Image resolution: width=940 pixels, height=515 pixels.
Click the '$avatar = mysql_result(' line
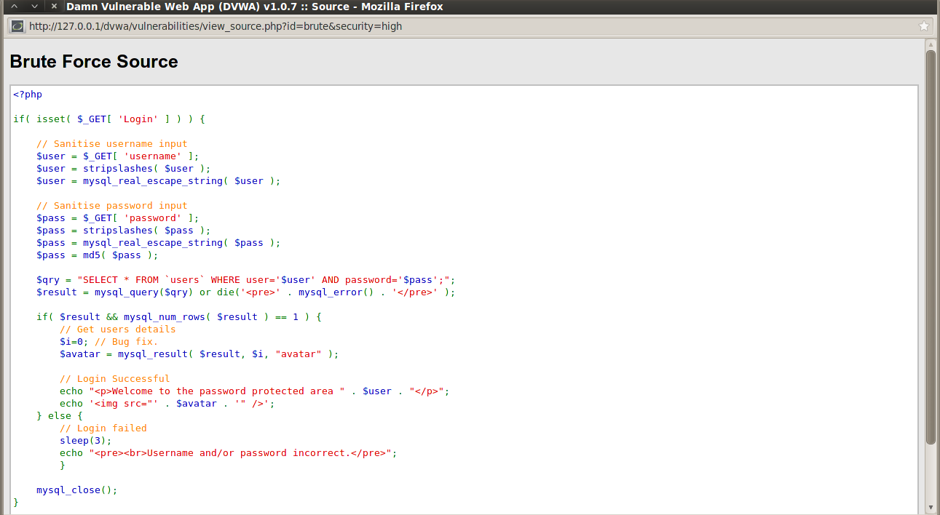tap(200, 354)
